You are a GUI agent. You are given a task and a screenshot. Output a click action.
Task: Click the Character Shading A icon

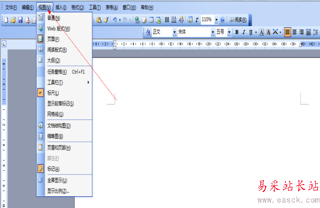[x=268, y=32]
